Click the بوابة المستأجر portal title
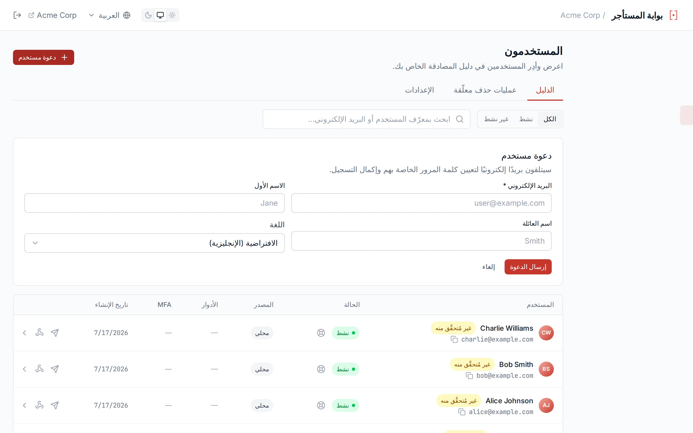 [x=637, y=15]
